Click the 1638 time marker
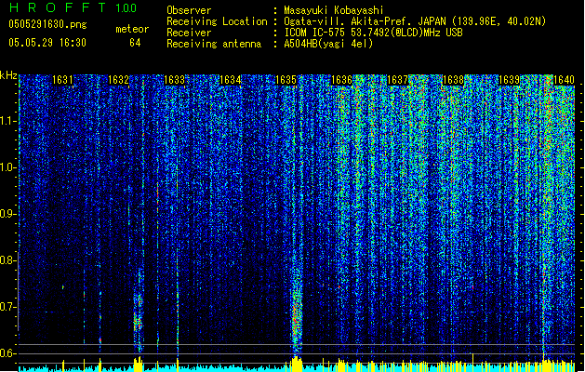 (x=453, y=80)
